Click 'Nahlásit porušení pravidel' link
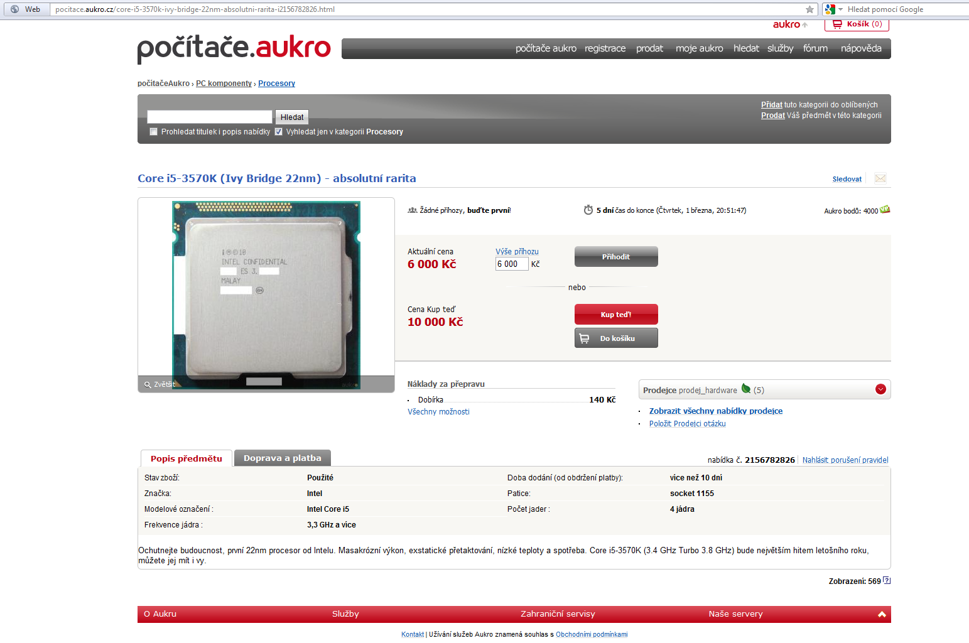Viewport: 969px width, 643px height. (x=845, y=460)
